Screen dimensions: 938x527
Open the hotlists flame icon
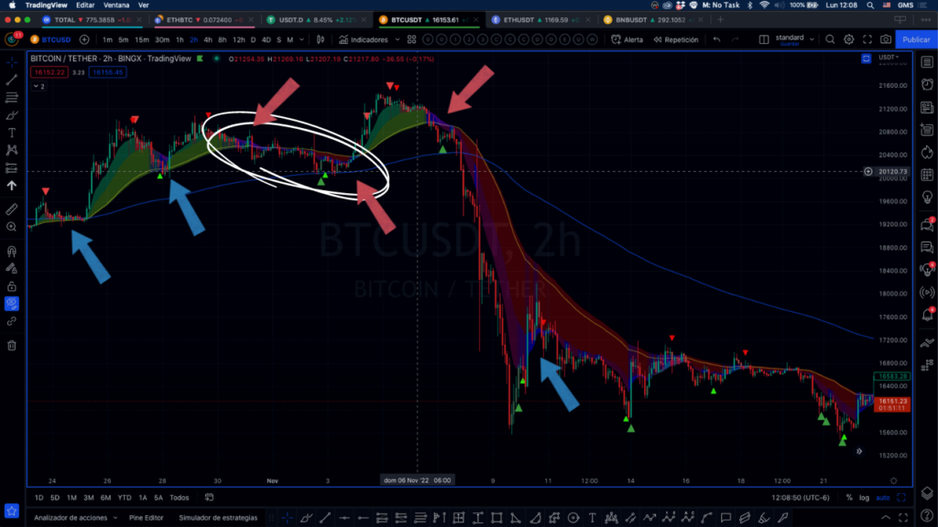click(927, 152)
